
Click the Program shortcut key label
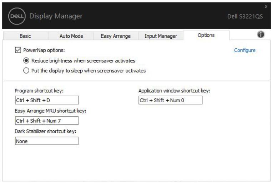coord(39,91)
